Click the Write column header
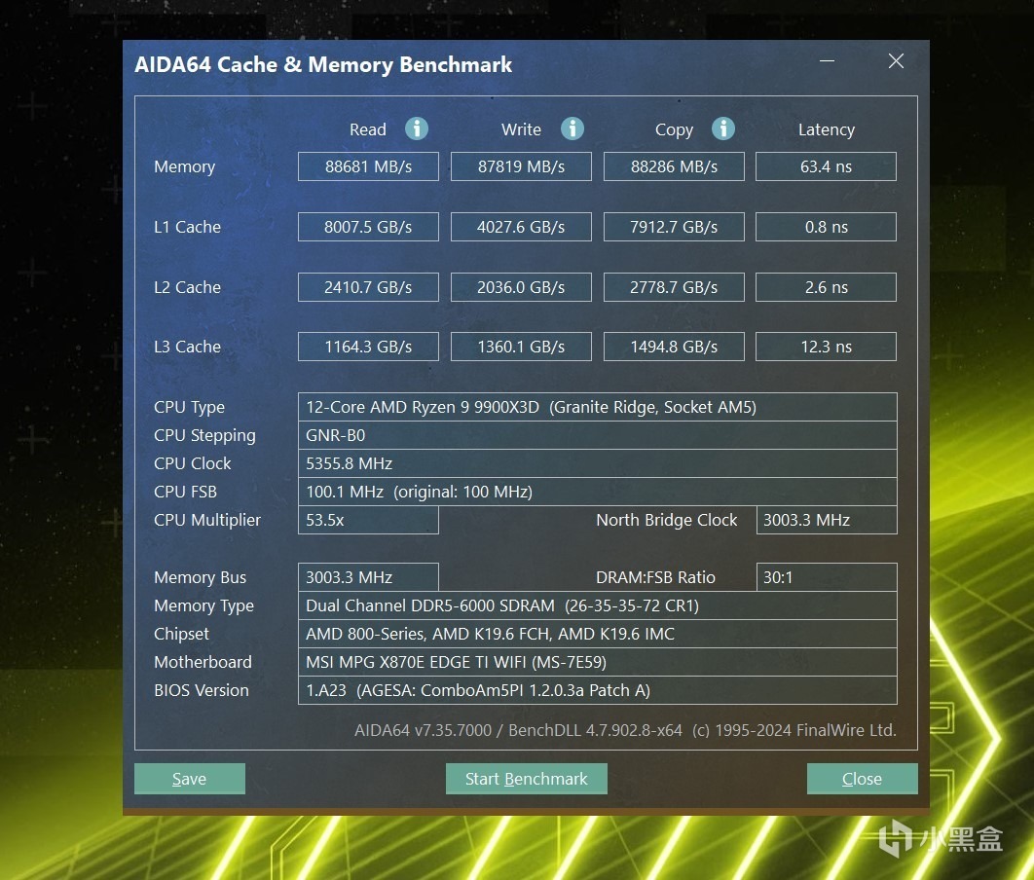Viewport: 1034px width, 880px height. tap(521, 129)
